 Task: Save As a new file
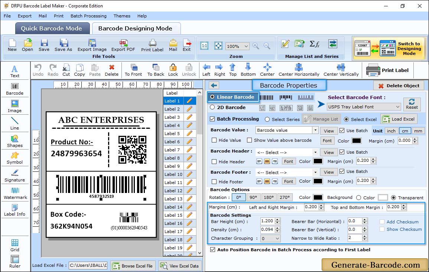coord(63,45)
